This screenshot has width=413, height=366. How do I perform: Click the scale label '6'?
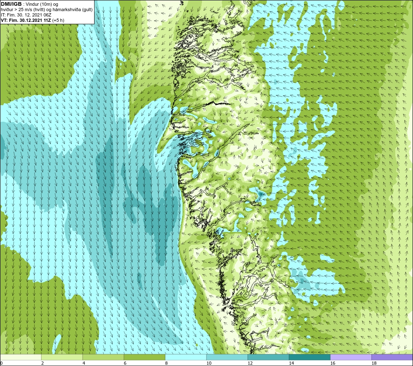[x=125, y=364]
